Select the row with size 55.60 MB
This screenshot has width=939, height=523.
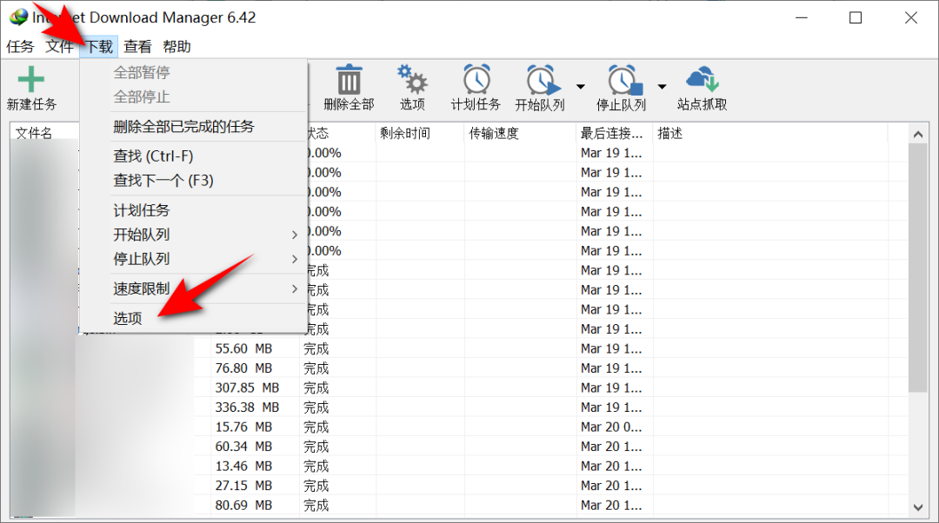coord(459,348)
